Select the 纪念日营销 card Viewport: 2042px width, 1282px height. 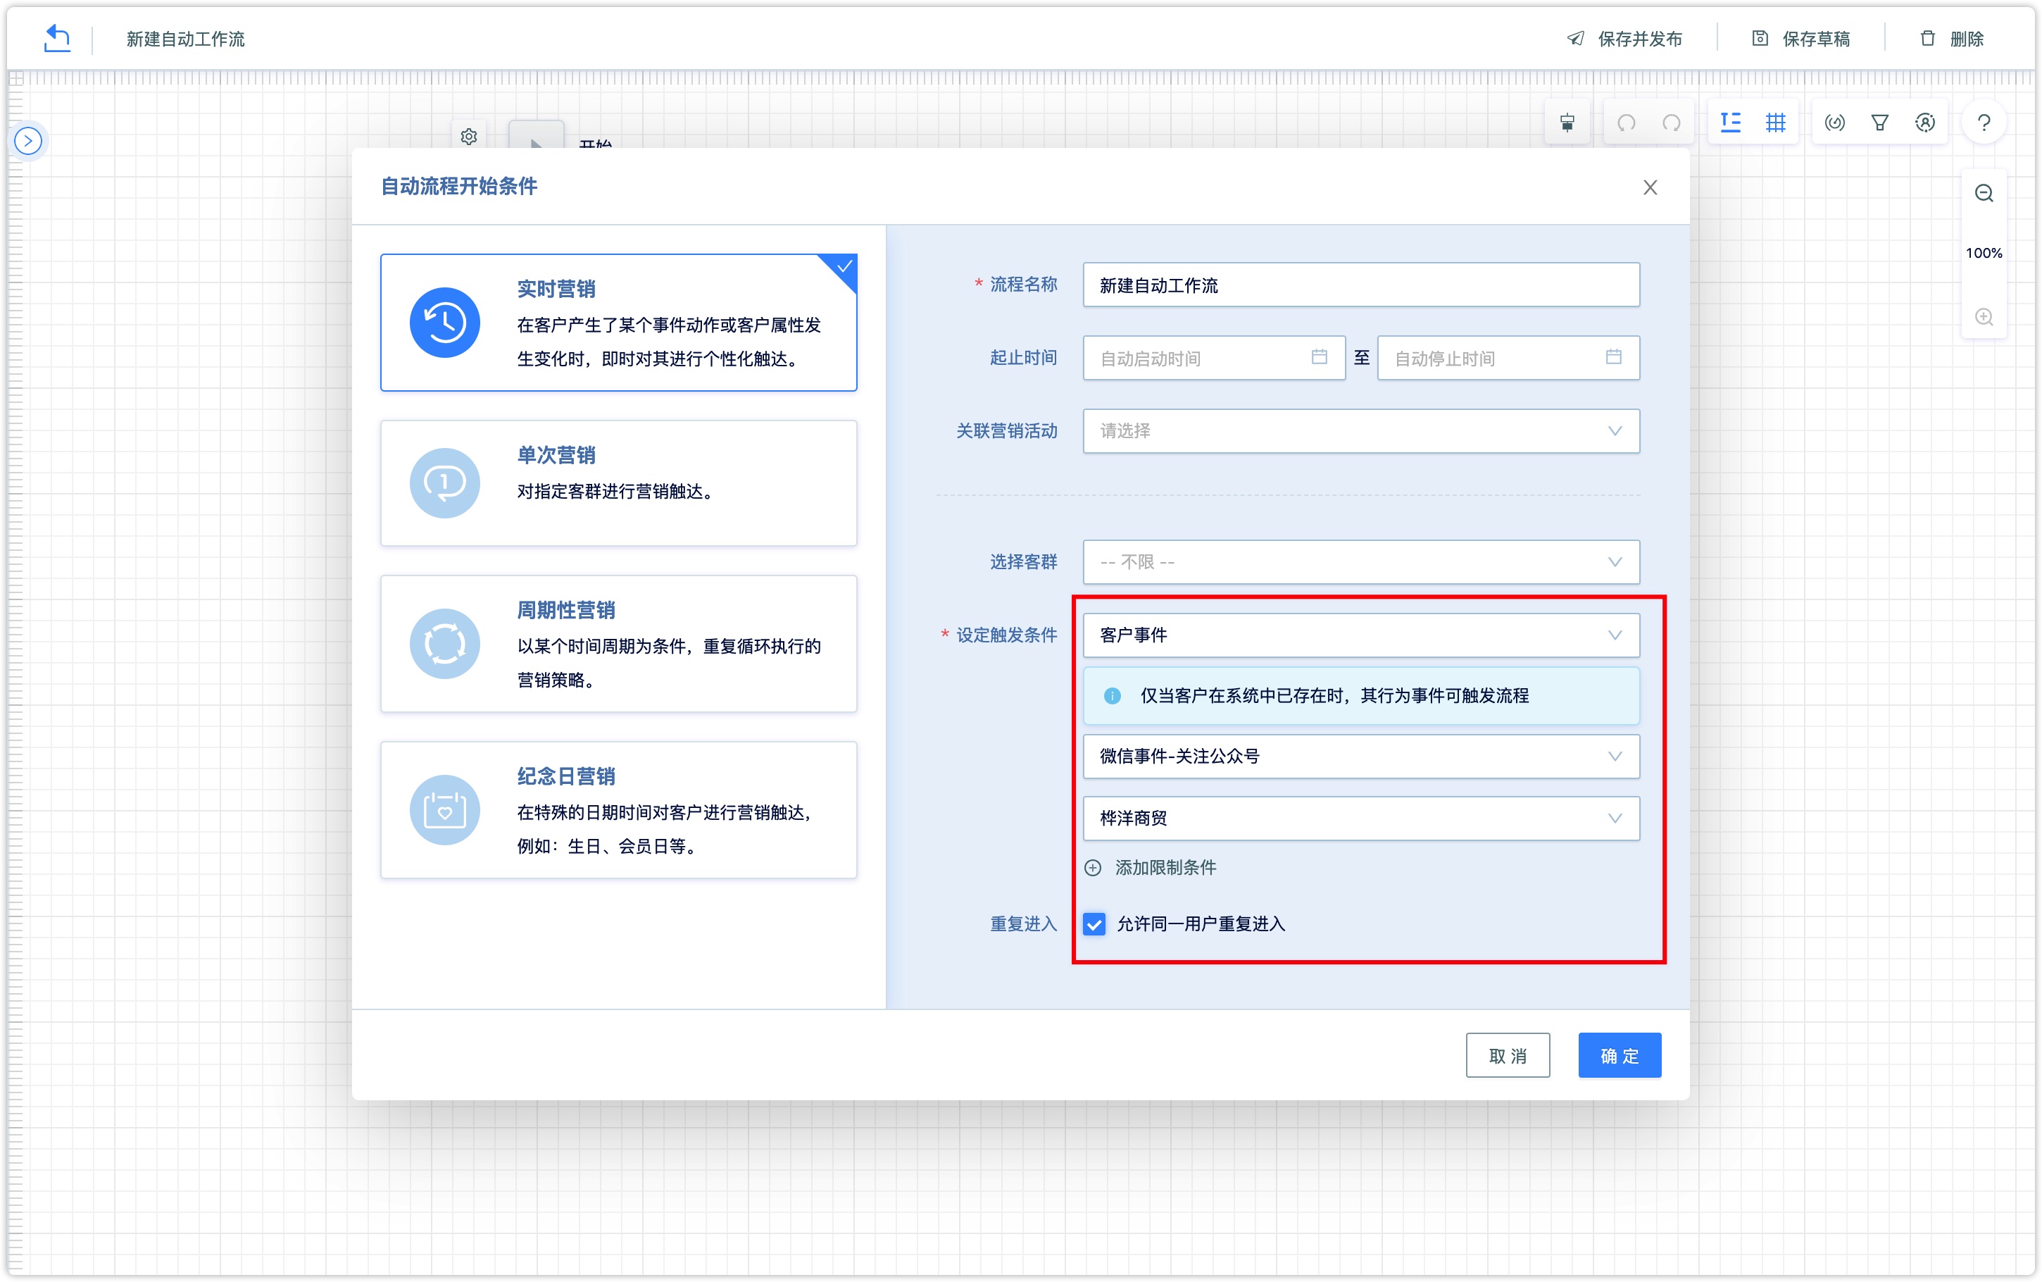(x=618, y=811)
